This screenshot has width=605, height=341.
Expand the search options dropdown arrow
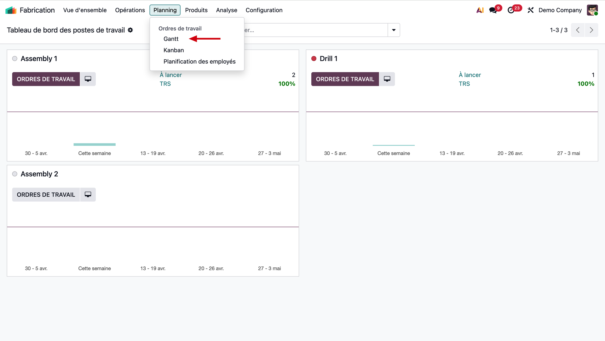[394, 30]
